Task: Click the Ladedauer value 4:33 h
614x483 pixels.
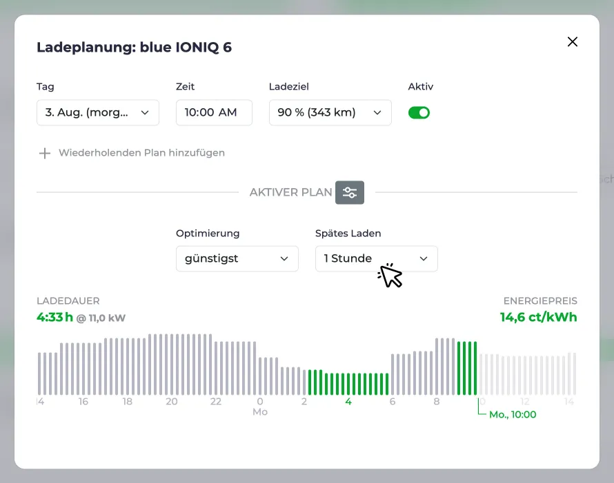Action: point(55,317)
